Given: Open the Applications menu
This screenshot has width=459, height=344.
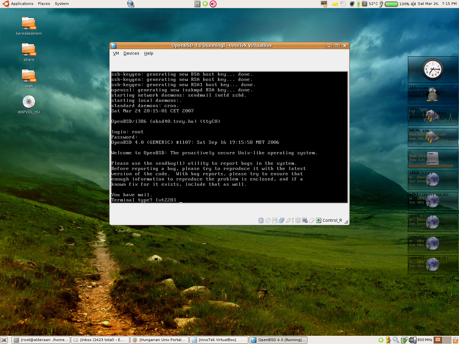Looking at the screenshot, I should 22,4.
